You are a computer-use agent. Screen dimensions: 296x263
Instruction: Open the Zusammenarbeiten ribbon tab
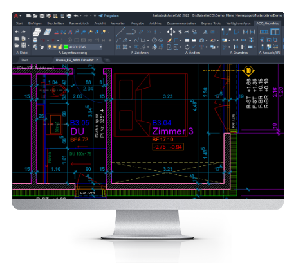pyautogui.click(x=181, y=23)
